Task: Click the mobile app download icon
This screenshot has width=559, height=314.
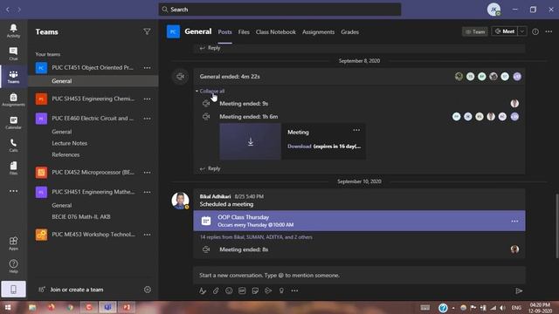Action: tap(13, 289)
